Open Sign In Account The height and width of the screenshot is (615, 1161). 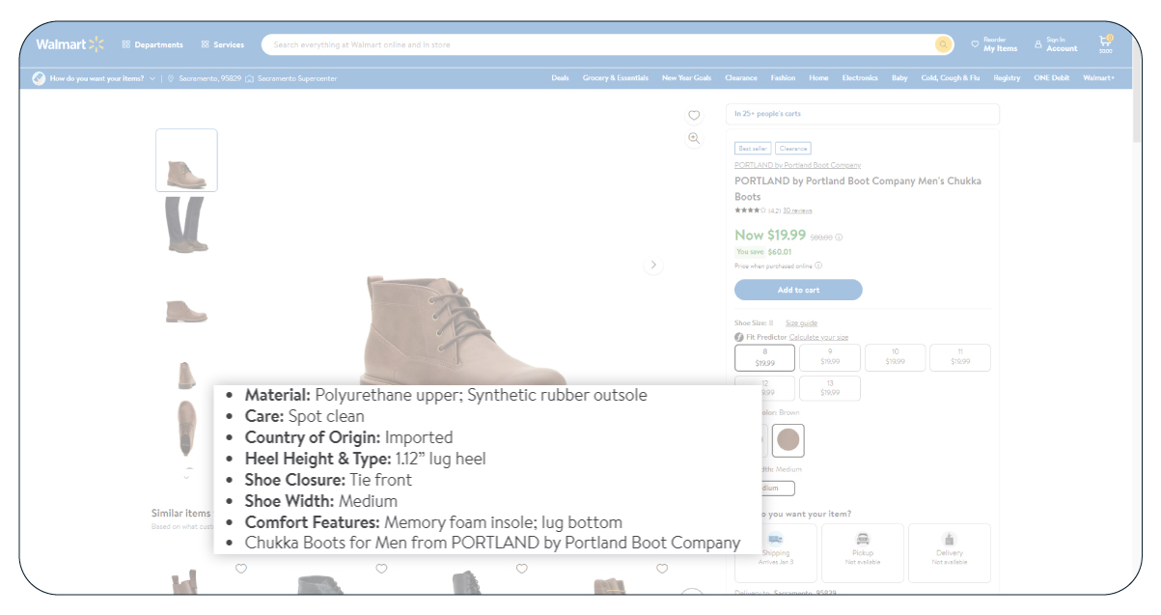pyautogui.click(x=1056, y=44)
